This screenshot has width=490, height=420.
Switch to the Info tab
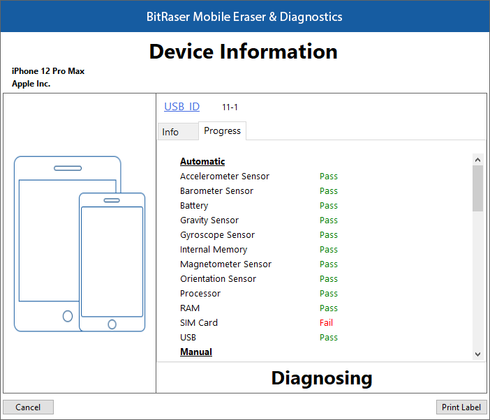click(178, 132)
